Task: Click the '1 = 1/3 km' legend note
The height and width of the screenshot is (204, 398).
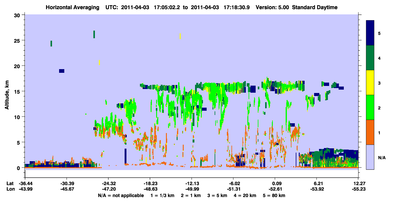Action: coord(163,195)
